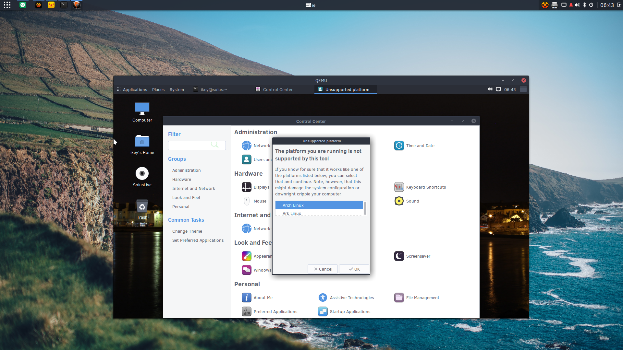623x350 pixels.
Task: Open the File Management icon
Action: 399,297
